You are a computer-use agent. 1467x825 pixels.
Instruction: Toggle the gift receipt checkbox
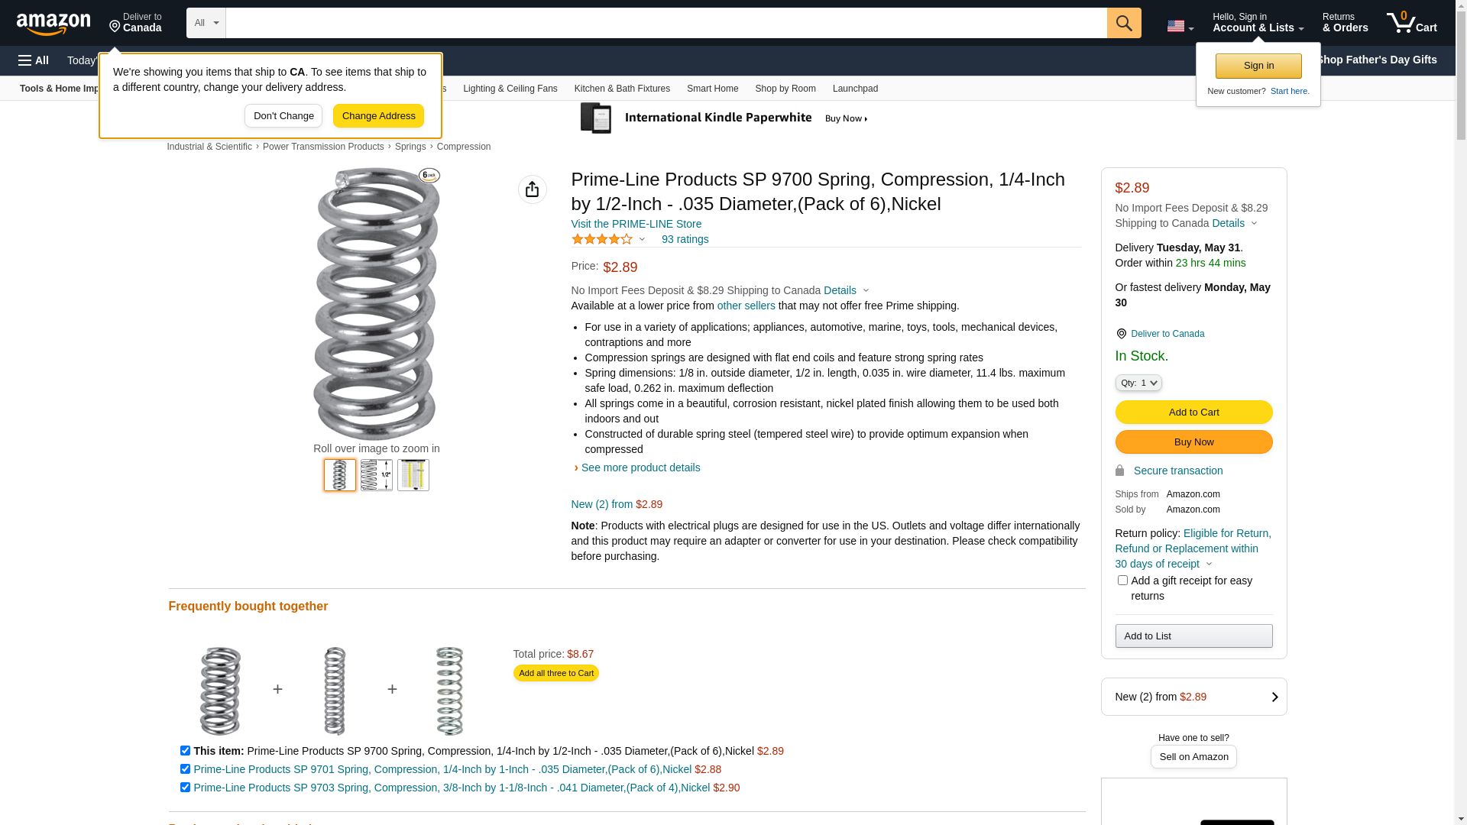(1122, 581)
